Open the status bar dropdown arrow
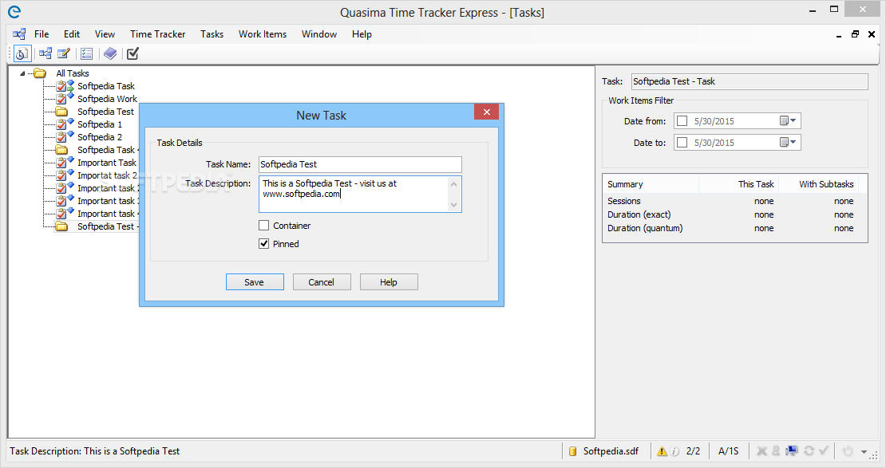Screen dimensions: 886x468 tap(864, 451)
